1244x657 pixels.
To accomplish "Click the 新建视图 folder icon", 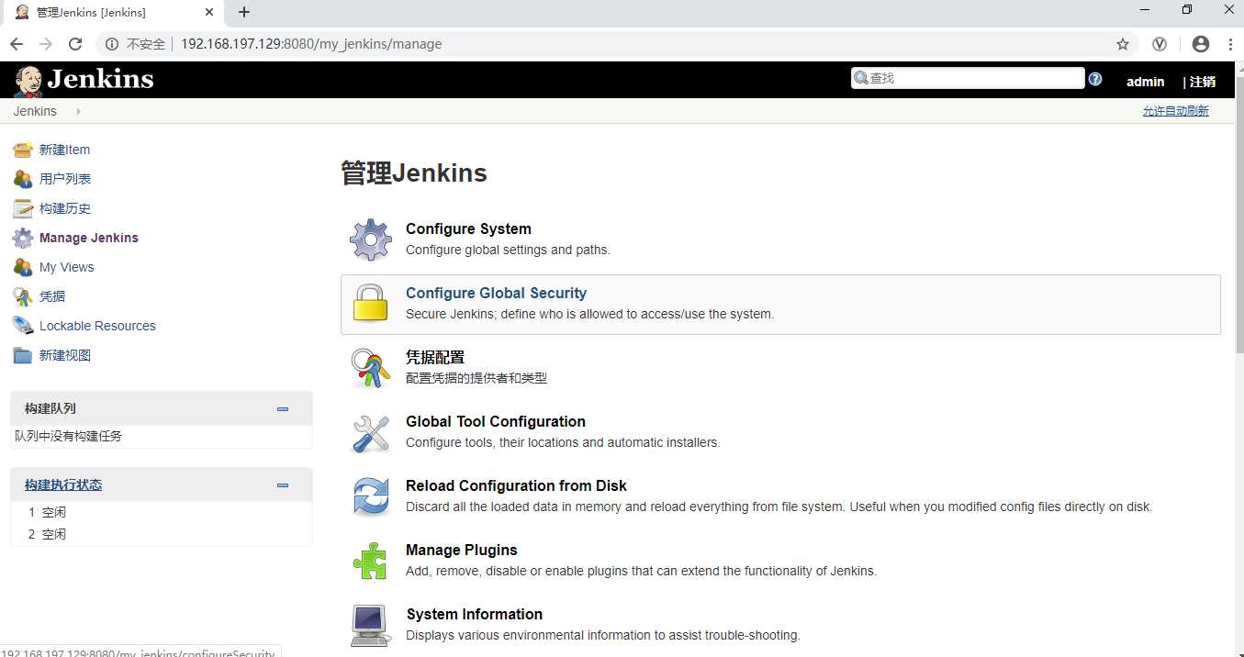I will pos(23,355).
